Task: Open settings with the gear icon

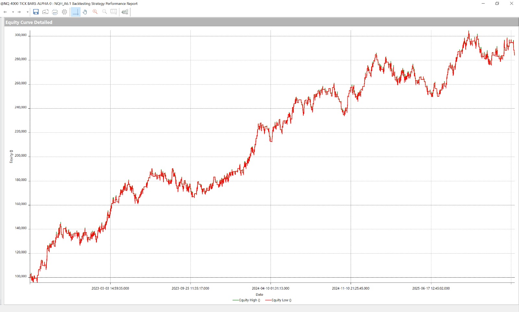Action: click(x=65, y=12)
